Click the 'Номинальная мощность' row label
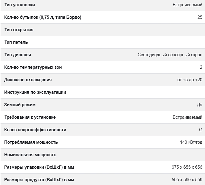 (x=30, y=155)
